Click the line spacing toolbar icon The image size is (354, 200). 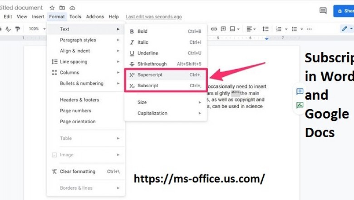pyautogui.click(x=265, y=29)
